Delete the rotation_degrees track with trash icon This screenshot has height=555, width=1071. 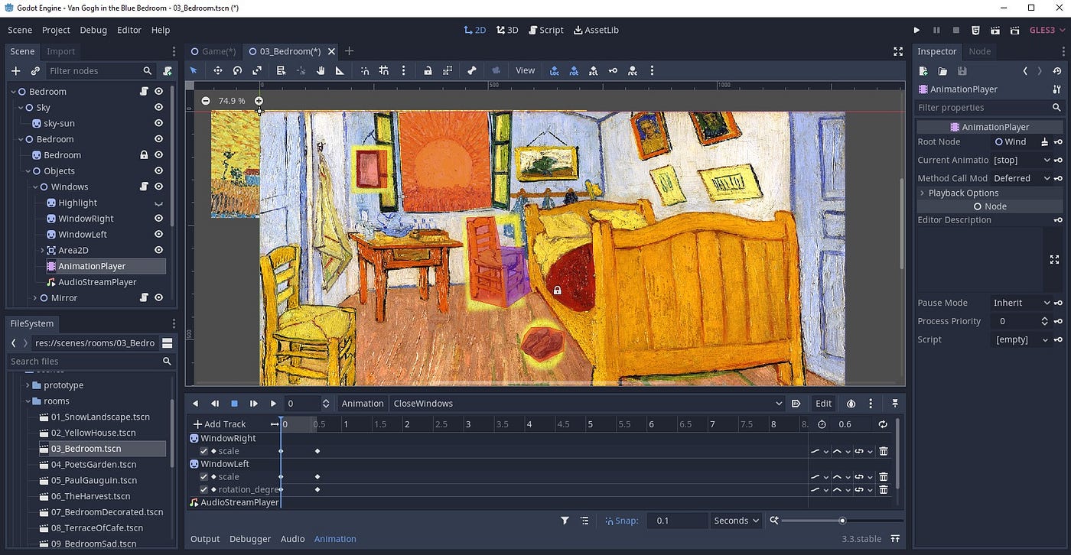[x=884, y=489]
